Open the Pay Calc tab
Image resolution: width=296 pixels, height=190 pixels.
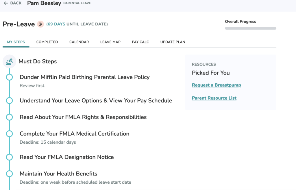pyautogui.click(x=140, y=42)
